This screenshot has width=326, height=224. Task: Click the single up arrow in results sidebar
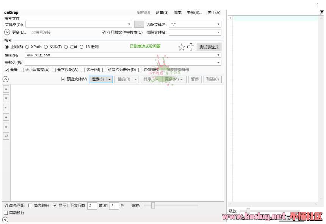(6, 117)
